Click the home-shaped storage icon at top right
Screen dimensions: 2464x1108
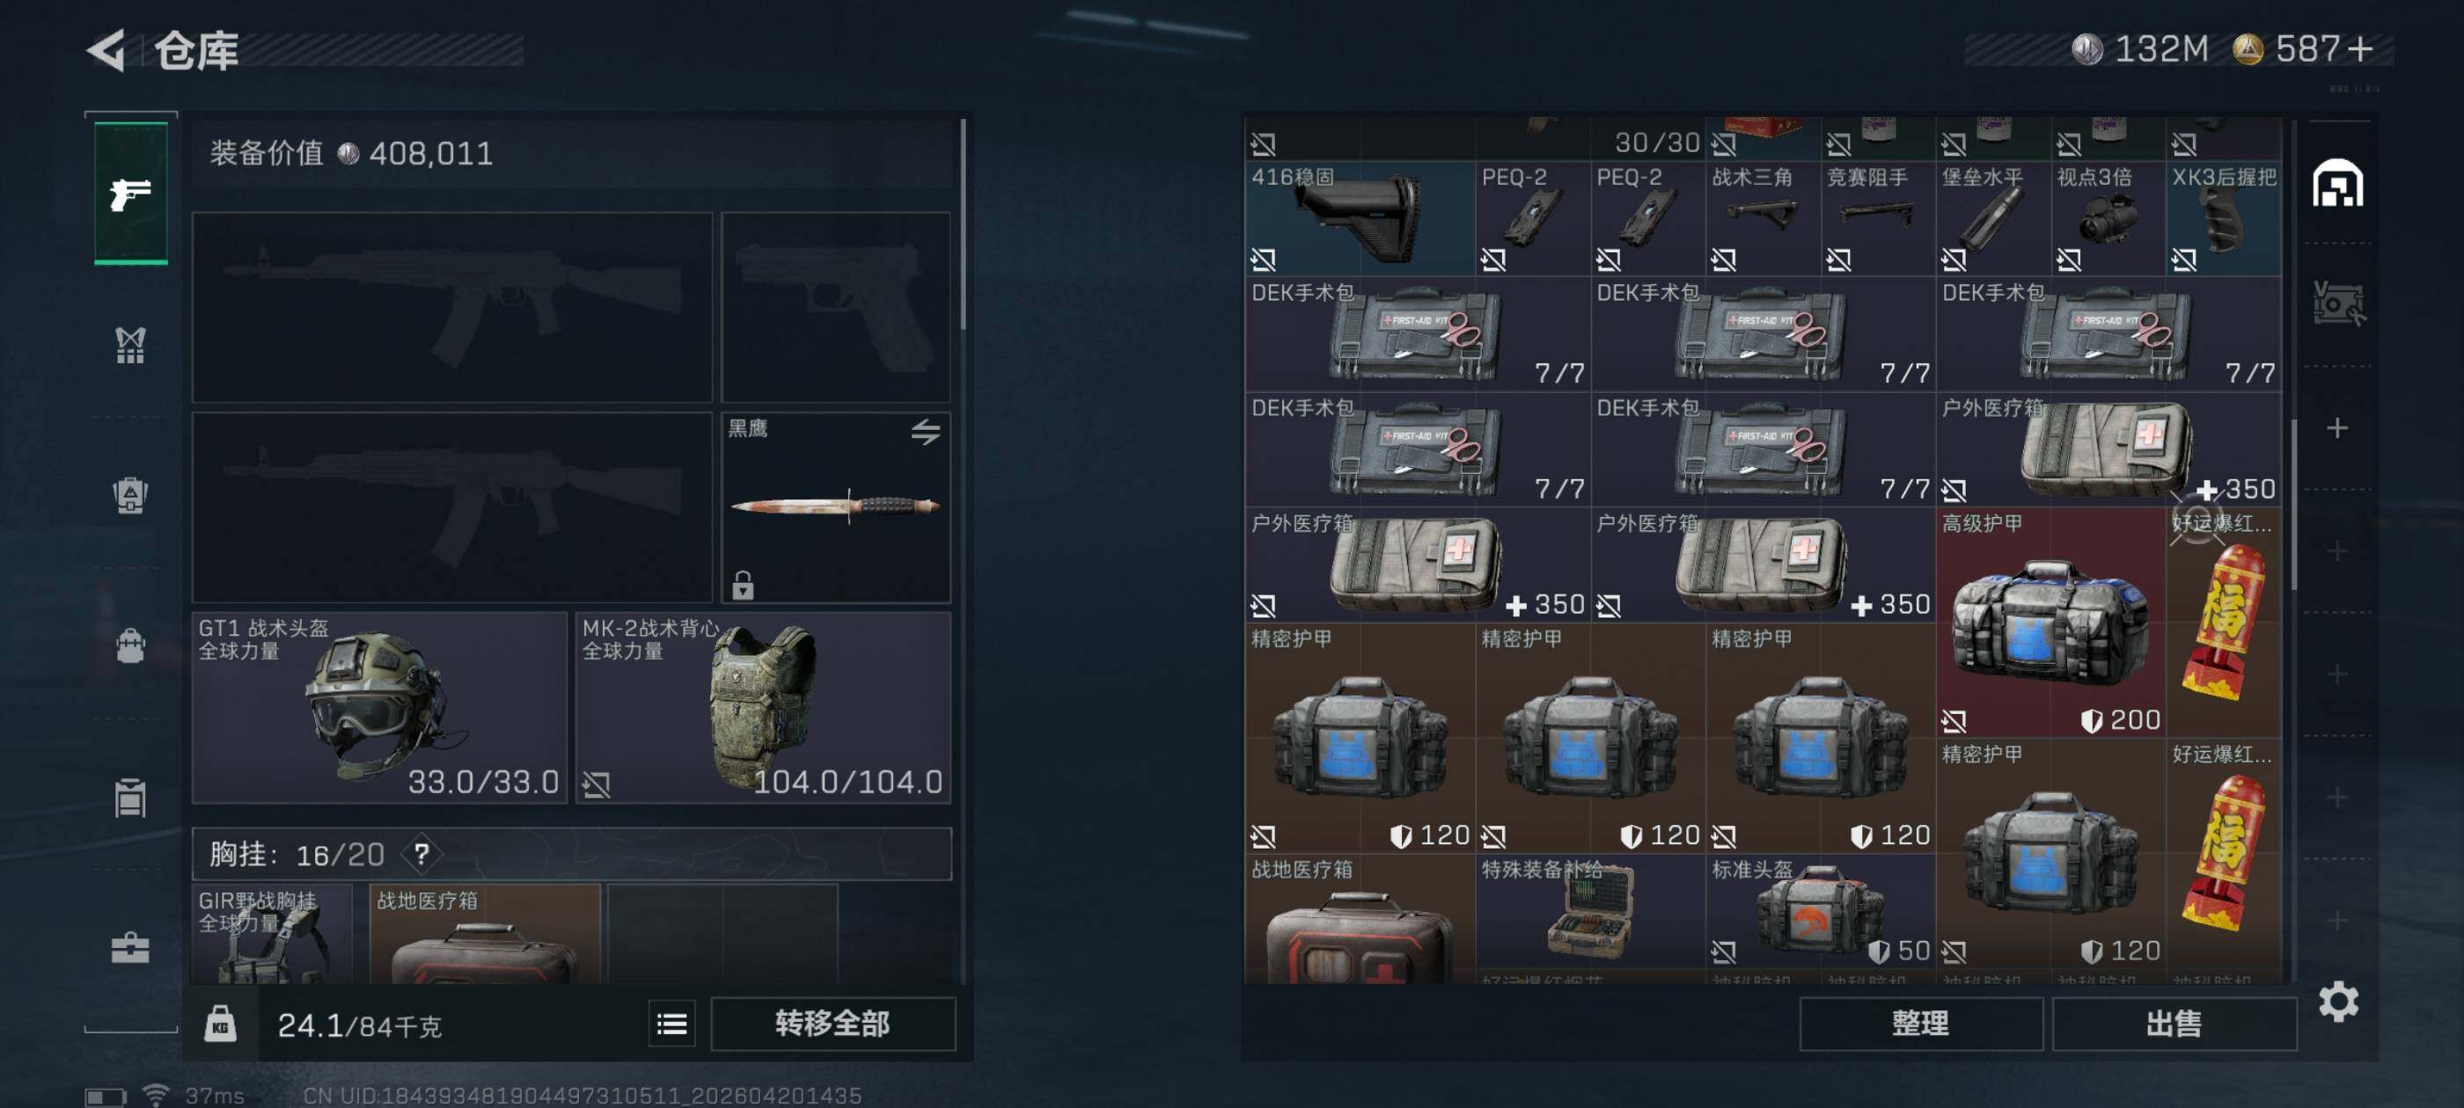click(2338, 184)
